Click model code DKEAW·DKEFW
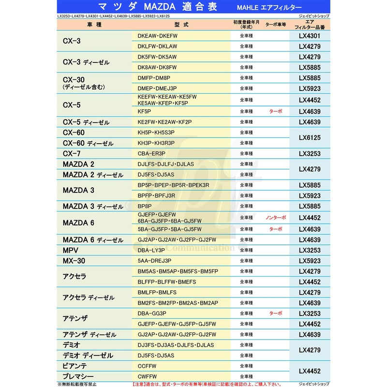 [158, 36]
